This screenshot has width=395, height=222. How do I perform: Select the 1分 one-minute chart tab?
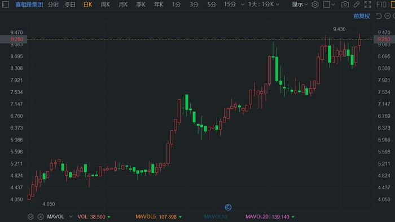pyautogui.click(x=176, y=5)
